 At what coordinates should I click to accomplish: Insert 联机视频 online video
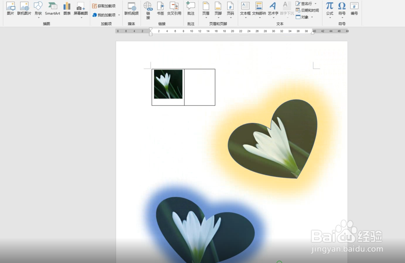(132, 8)
